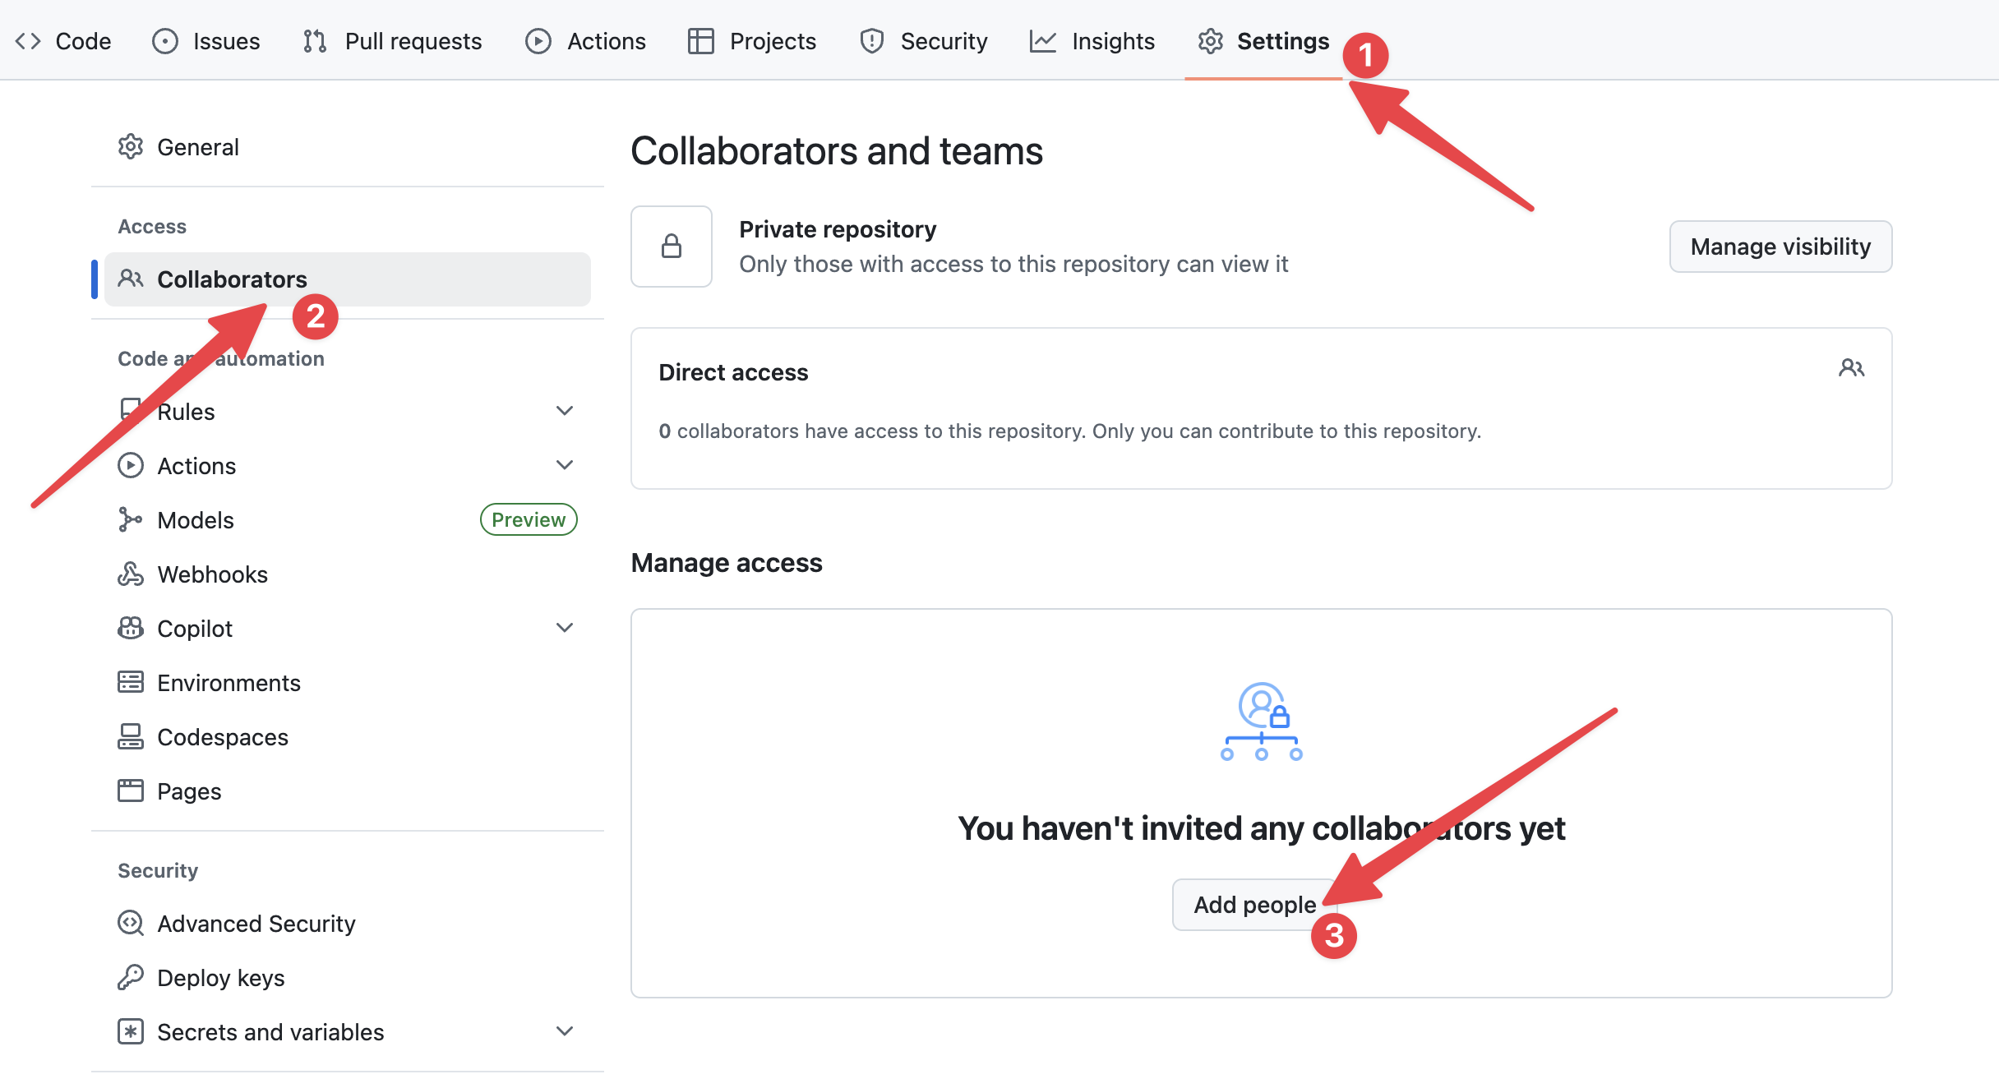This screenshot has height=1088, width=1999.
Task: Click the Preview badge next to Models
Action: coord(528,519)
